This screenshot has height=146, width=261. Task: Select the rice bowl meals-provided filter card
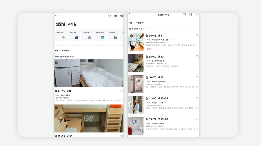pyautogui.click(x=113, y=35)
